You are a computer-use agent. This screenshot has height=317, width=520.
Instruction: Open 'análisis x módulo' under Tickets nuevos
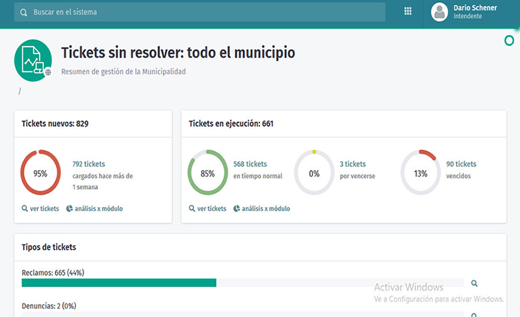tap(95, 209)
